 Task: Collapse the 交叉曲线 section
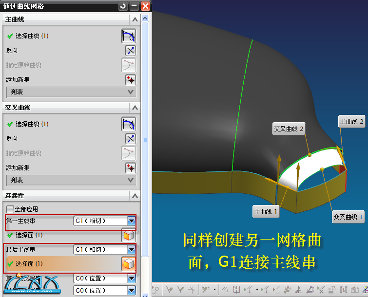[x=135, y=108]
